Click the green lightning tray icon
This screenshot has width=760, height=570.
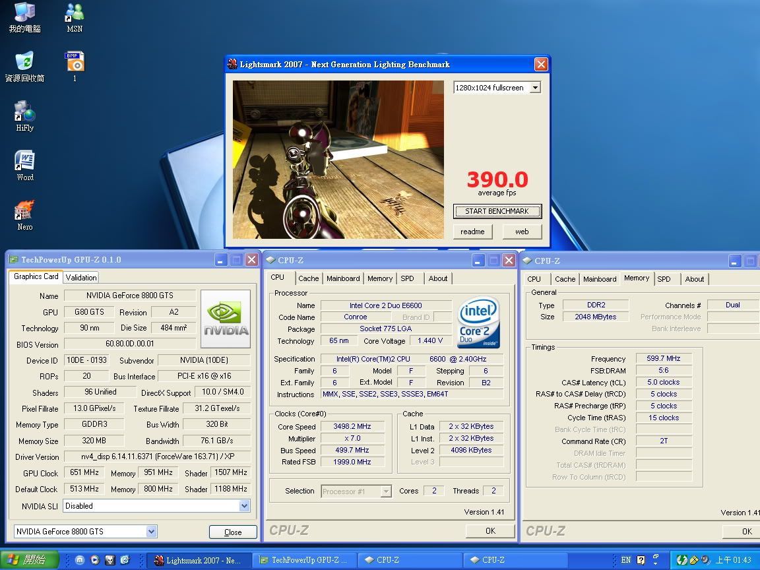coord(682,560)
